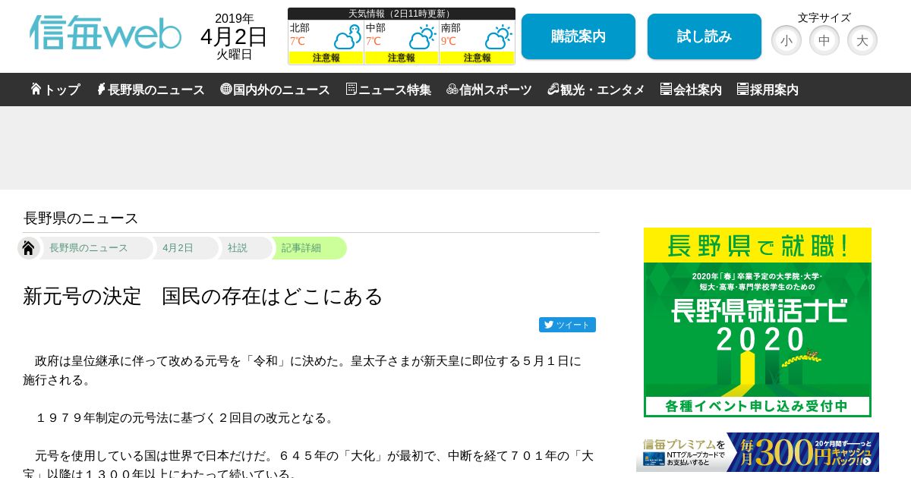Click the house icon beside トップ

tap(36, 89)
